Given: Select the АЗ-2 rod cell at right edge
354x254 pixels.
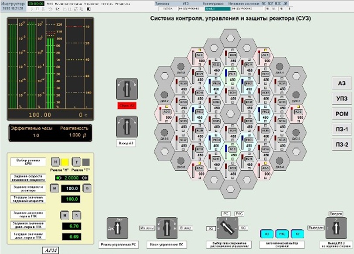Looking at the screenshot, I should (x=296, y=113).
